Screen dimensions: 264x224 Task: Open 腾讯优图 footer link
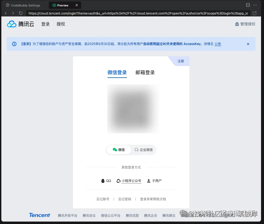[x=132, y=216]
